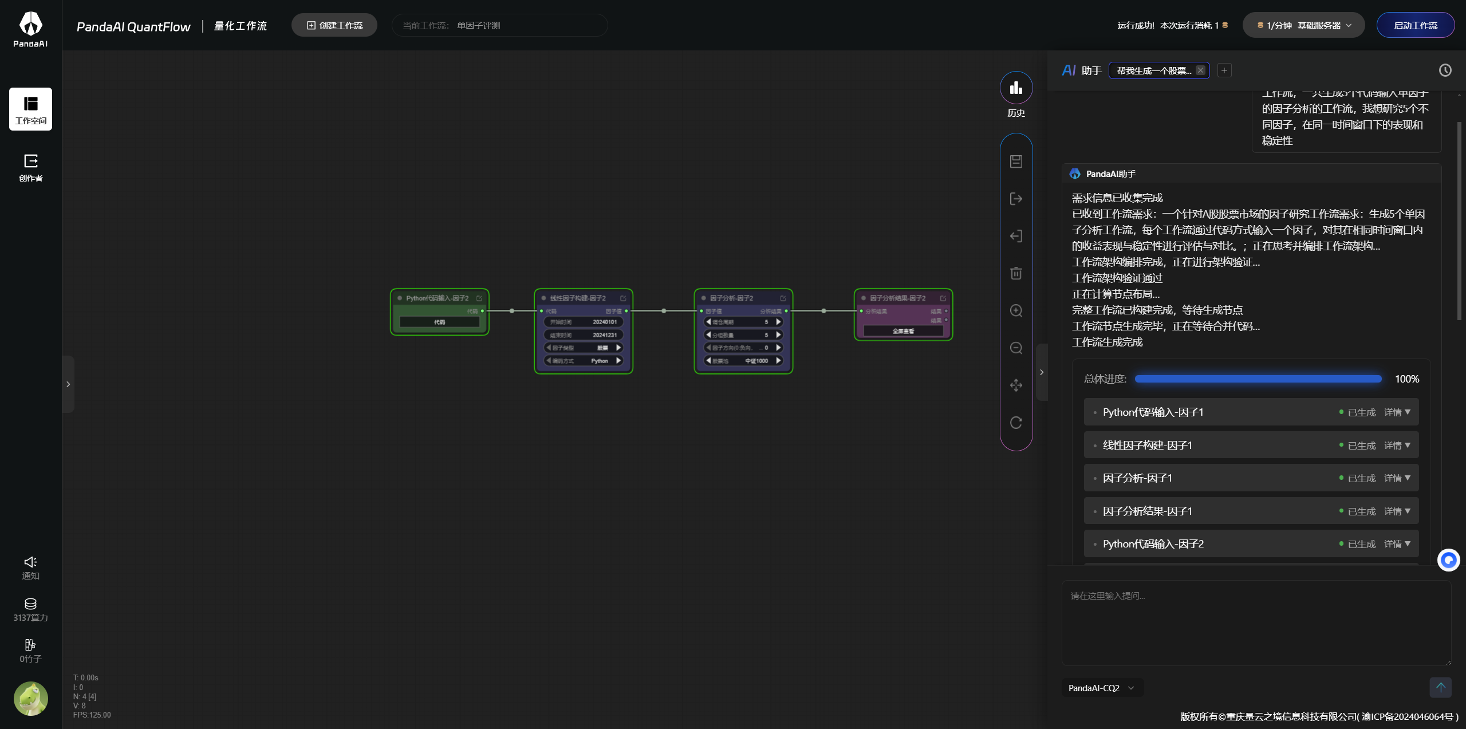The image size is (1466, 729).
Task: Click the trash delete icon in canvas toolbar
Action: click(x=1016, y=273)
